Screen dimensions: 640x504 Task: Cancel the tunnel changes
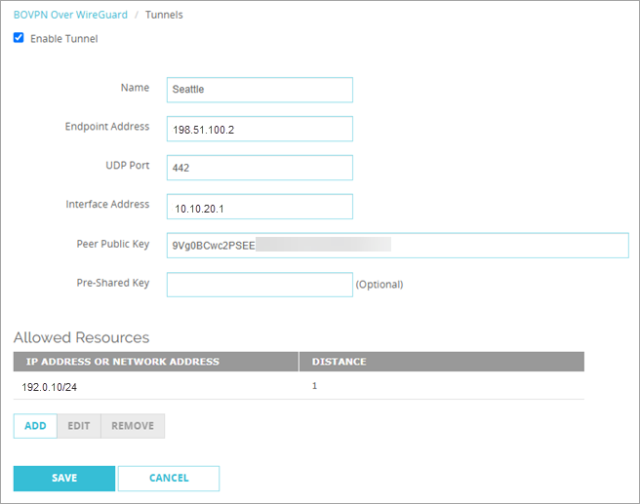pyautogui.click(x=169, y=479)
